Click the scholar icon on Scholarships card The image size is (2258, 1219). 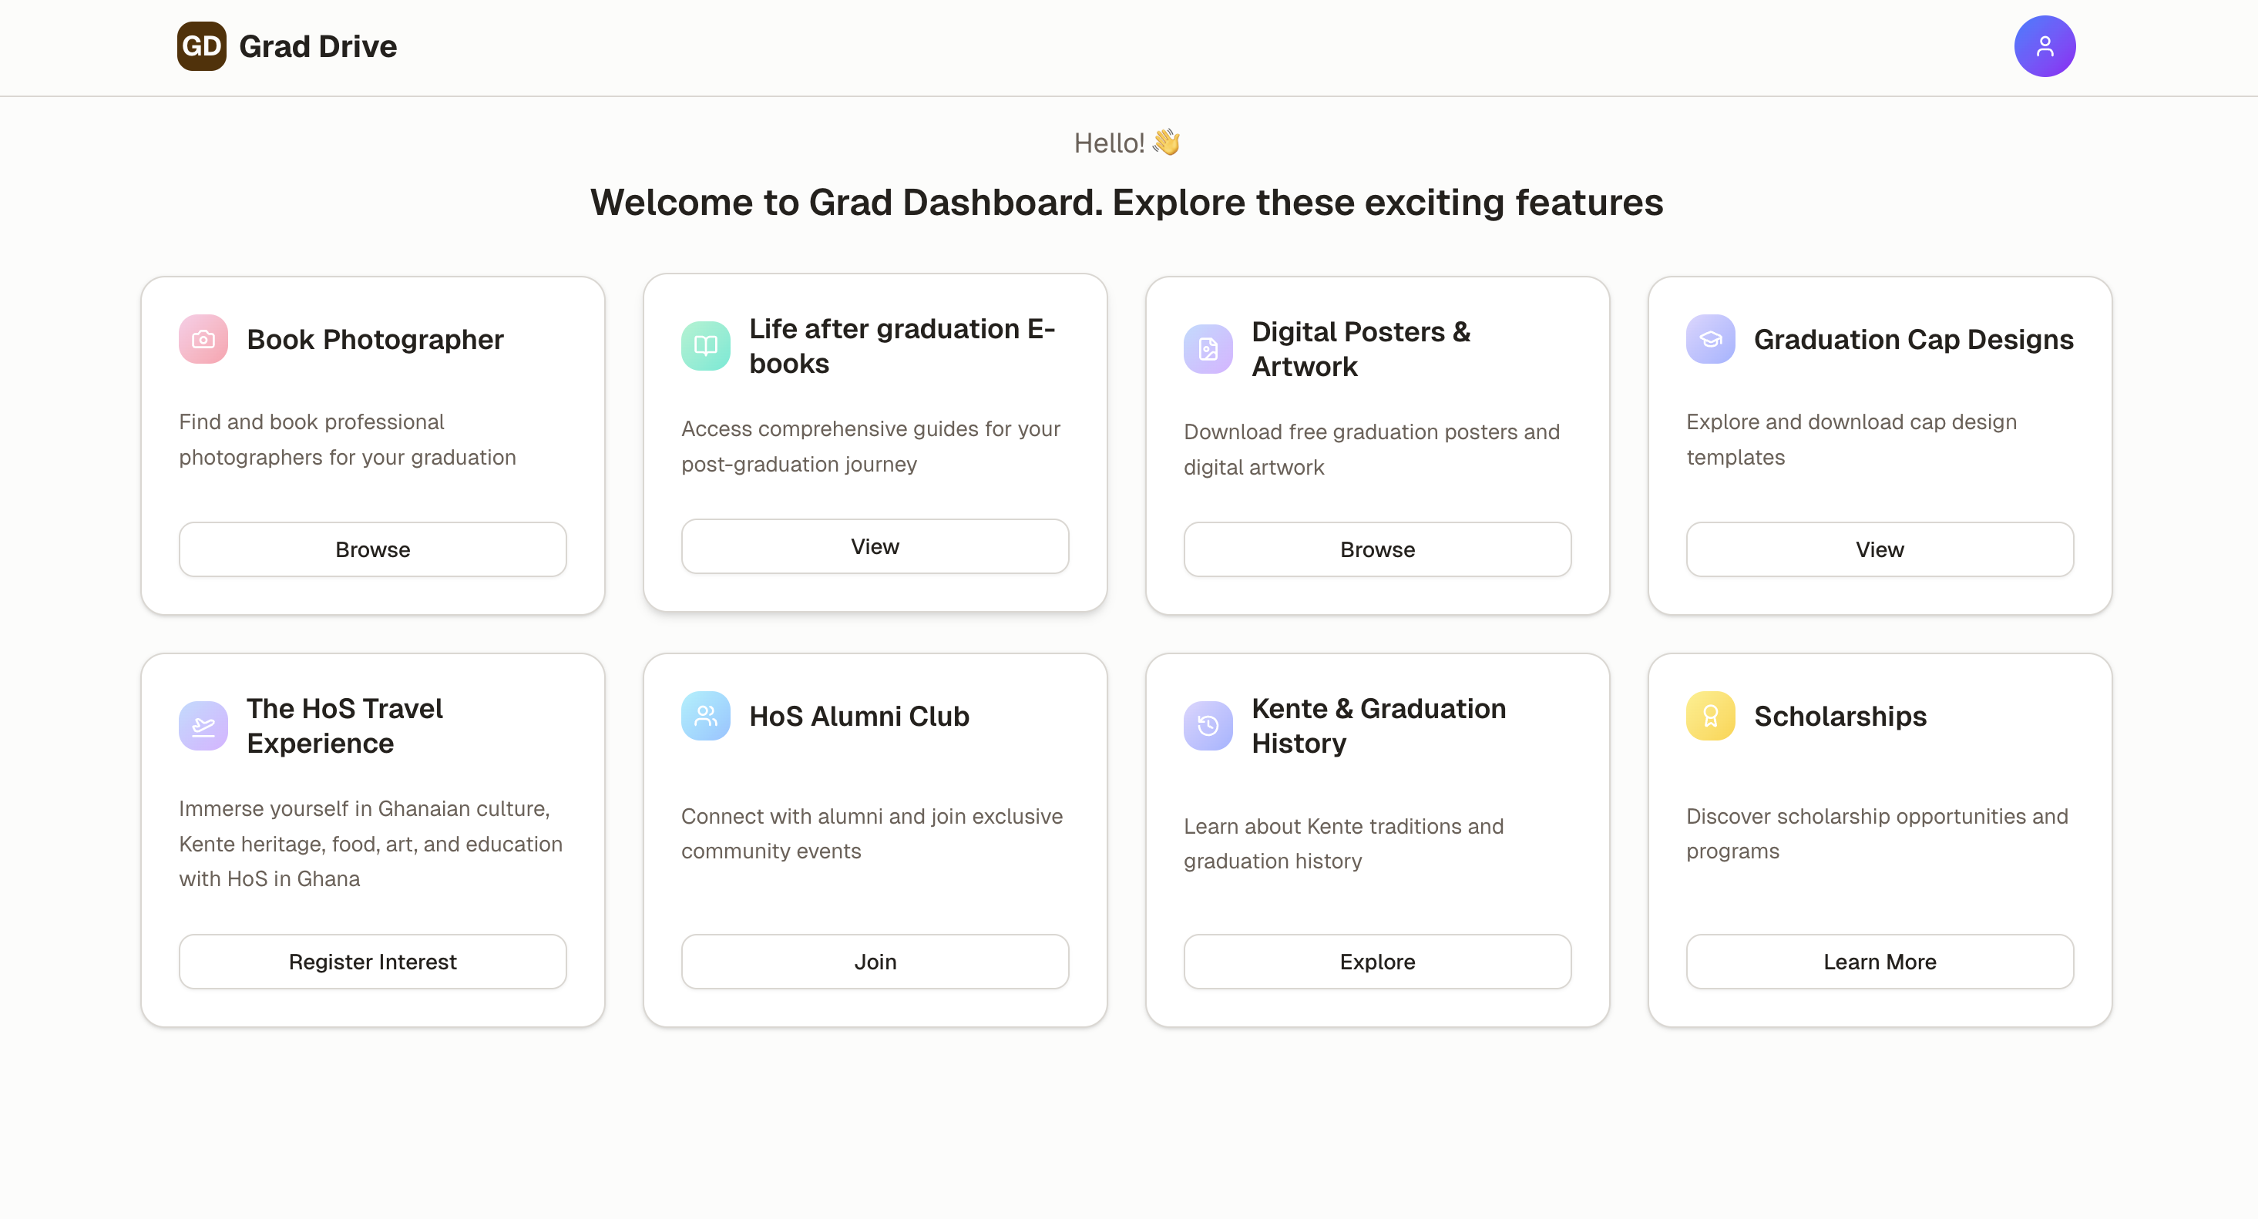tap(1709, 716)
